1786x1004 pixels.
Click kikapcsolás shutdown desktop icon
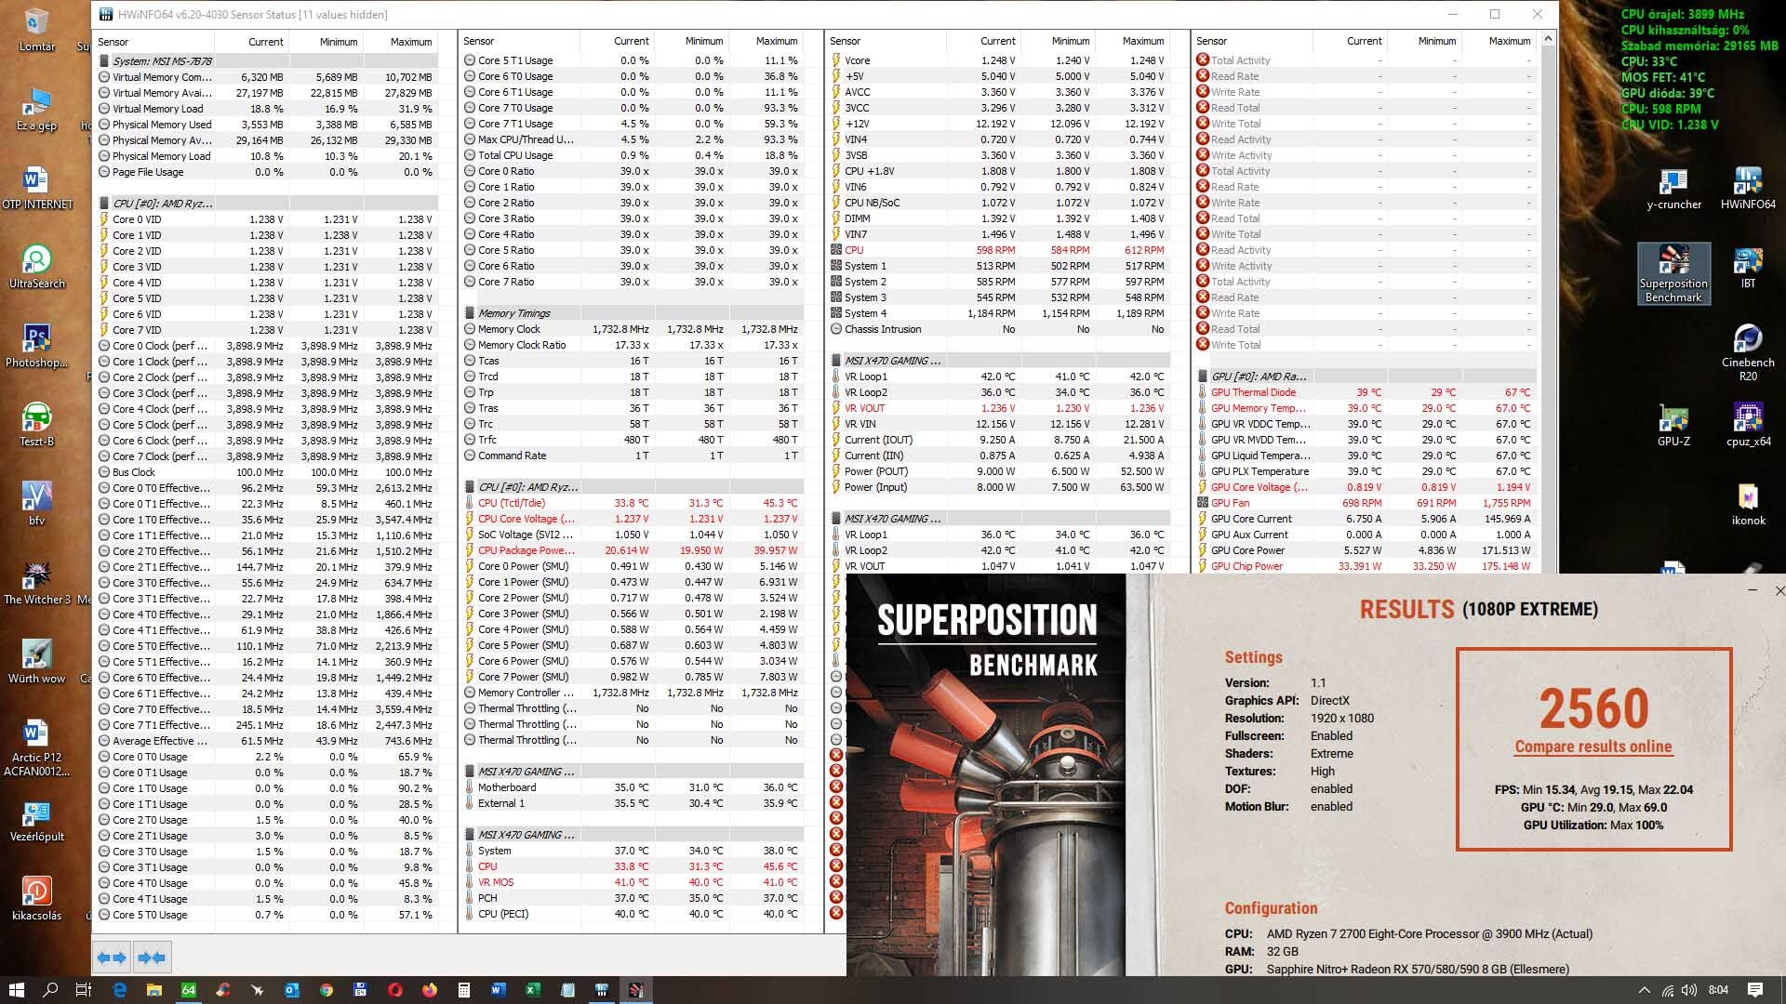point(36,900)
